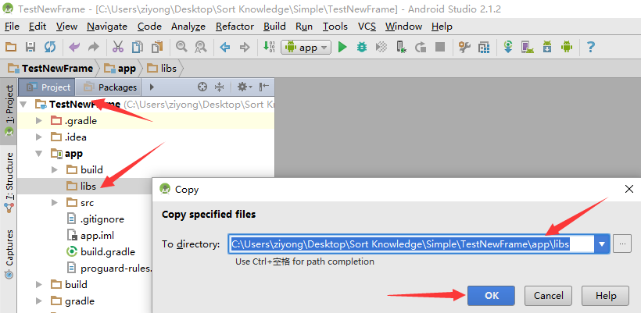Click Help in the Copy dialog
This screenshot has height=313, width=641.
point(606,296)
